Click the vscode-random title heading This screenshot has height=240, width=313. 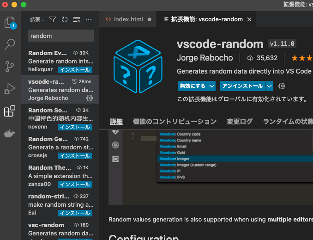(220, 44)
